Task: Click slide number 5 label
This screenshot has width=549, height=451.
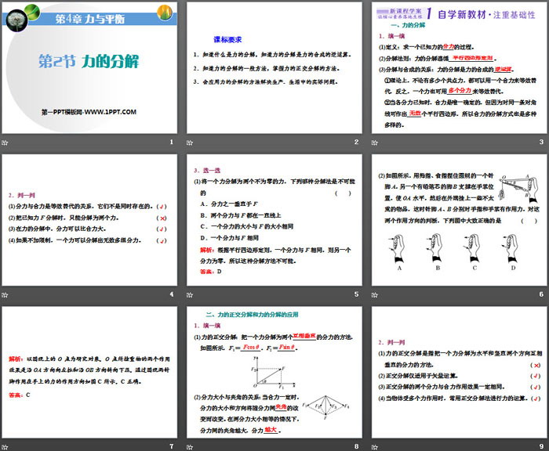Action: pos(356,294)
